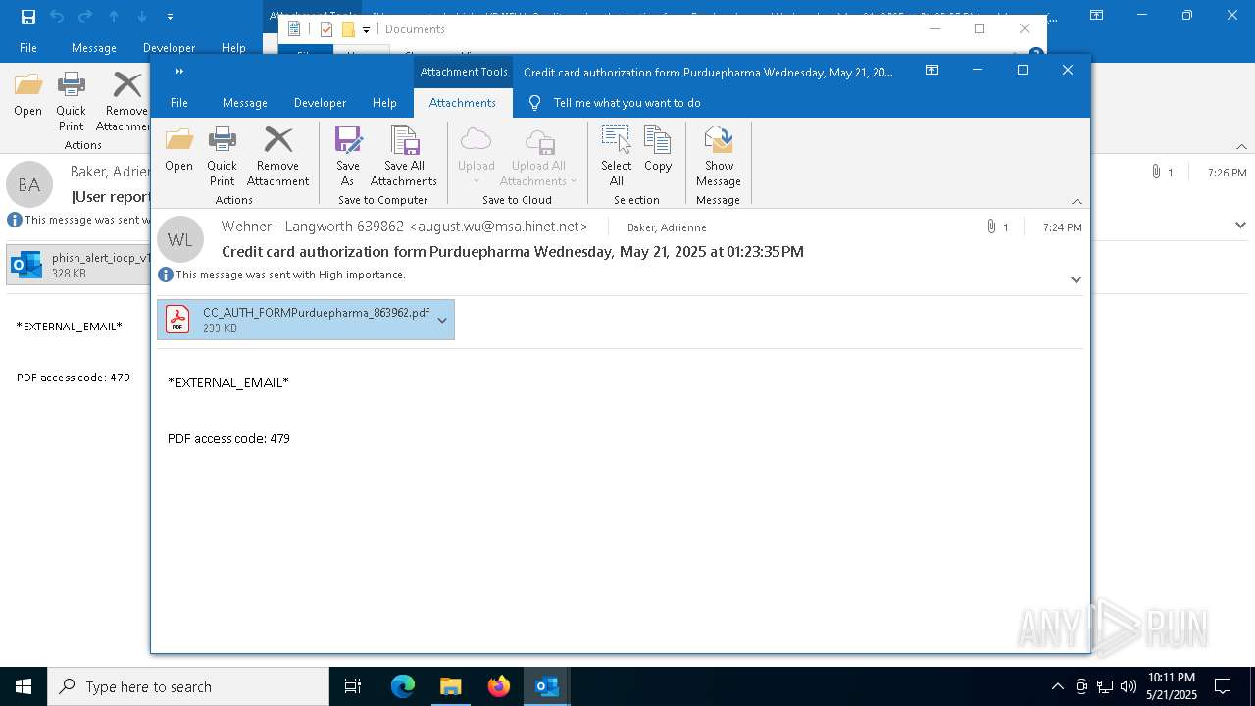This screenshot has height=706, width=1255.
Task: Expand header chevron in background message window
Action: tap(1240, 225)
